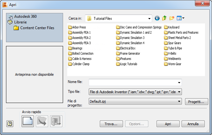Select the Spur Gears folder
The height and width of the screenshot is (135, 212).
(x=172, y=43)
